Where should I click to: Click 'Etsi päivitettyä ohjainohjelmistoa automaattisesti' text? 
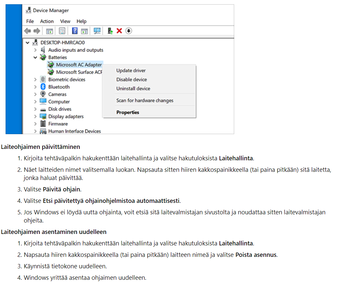[111, 201]
